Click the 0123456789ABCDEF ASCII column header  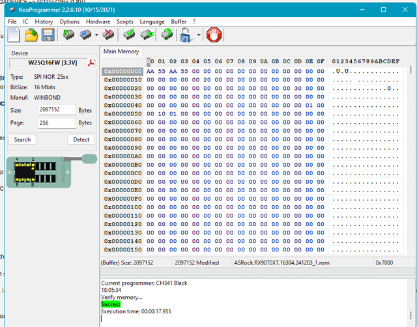(366, 61)
